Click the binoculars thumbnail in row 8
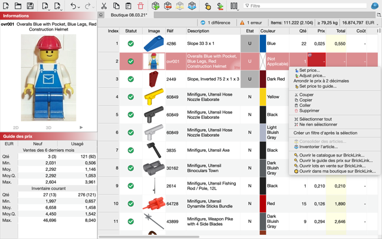Image resolution: width=382 pixels, height=239 pixels. pyautogui.click(x=154, y=168)
